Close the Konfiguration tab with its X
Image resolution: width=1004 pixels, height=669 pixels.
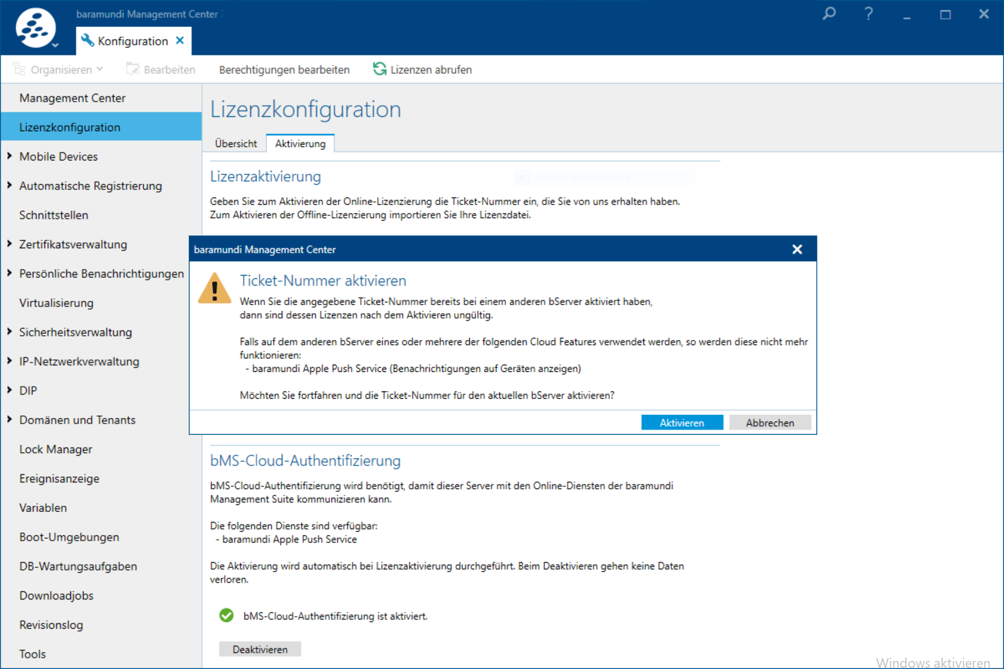pos(180,40)
